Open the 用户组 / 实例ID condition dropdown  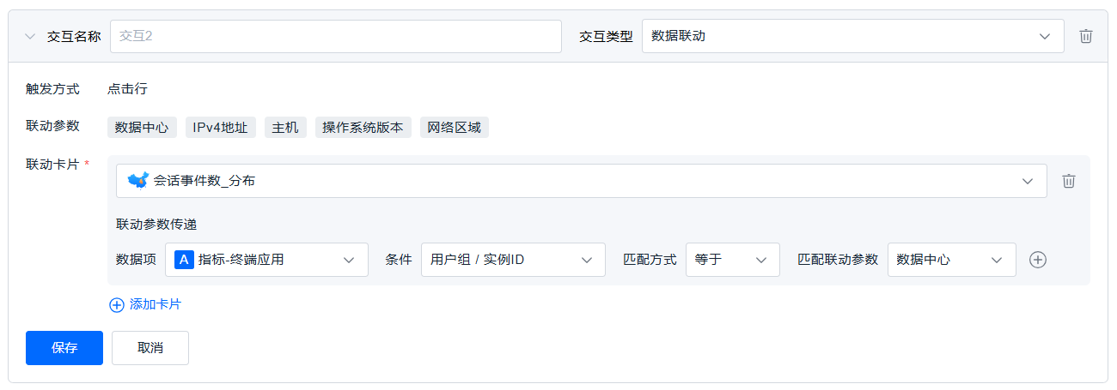click(513, 260)
